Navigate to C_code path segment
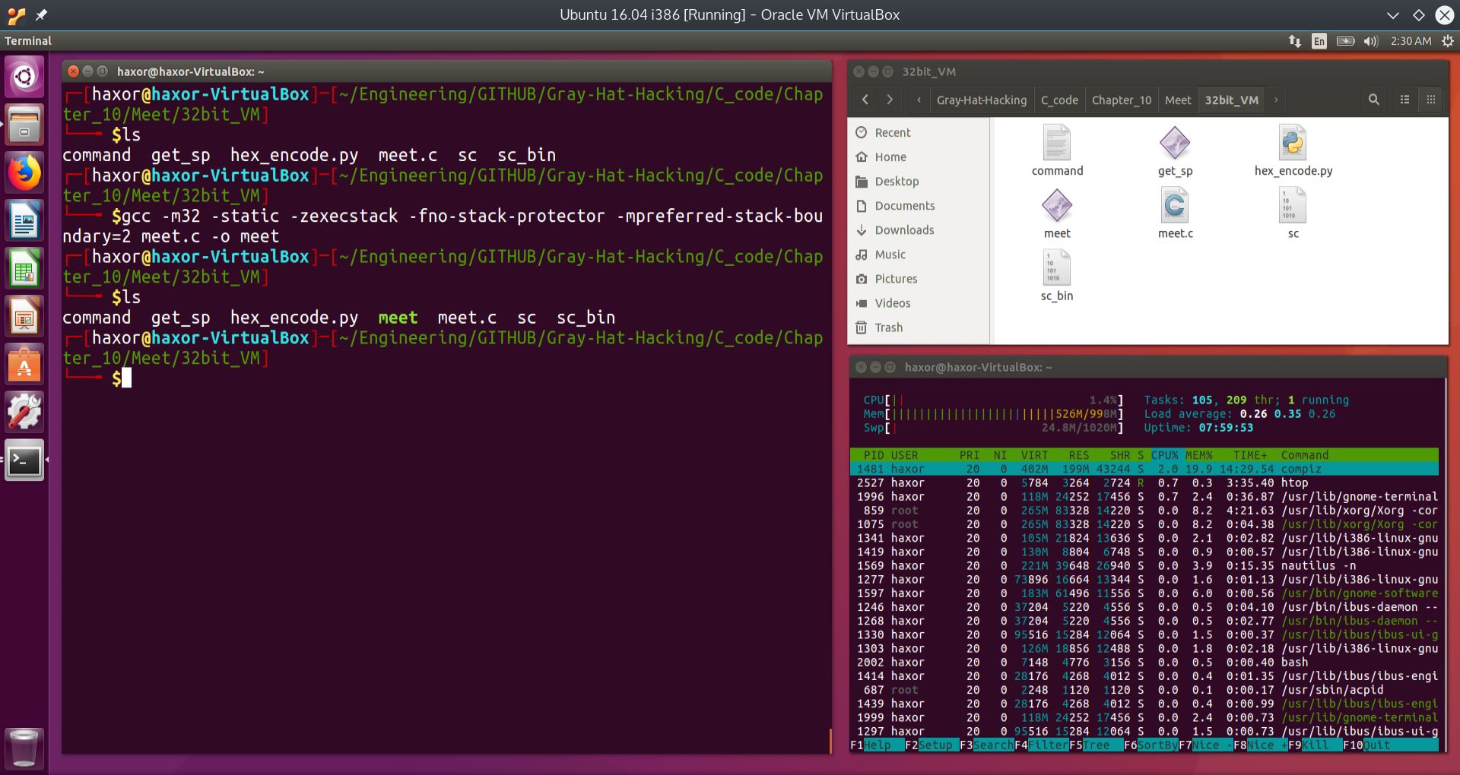Screen dimensions: 1460x775 tap(1059, 100)
